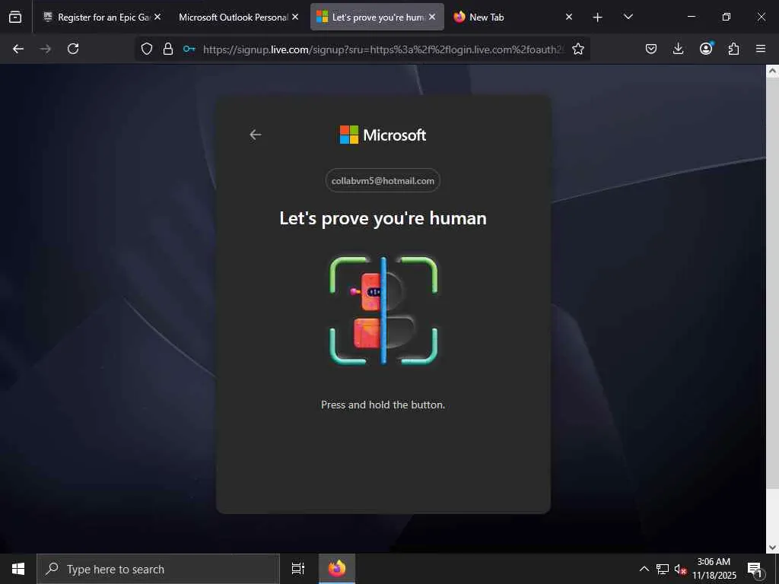779x584 pixels.
Task: Click Firefox icon on the taskbar
Action: 337,569
